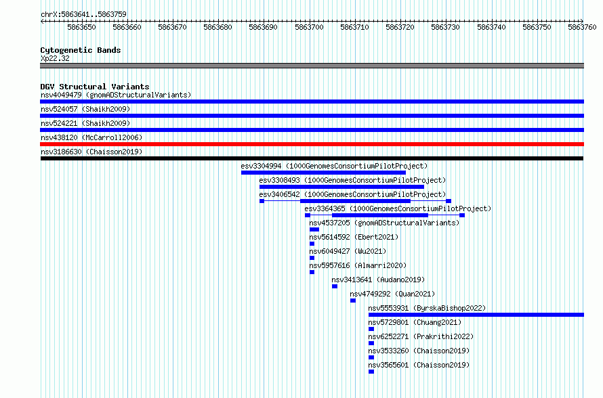Open variant nsv5553931 ByrskaBishop2022 label
Screen dimensions: 603x398
[427, 308]
